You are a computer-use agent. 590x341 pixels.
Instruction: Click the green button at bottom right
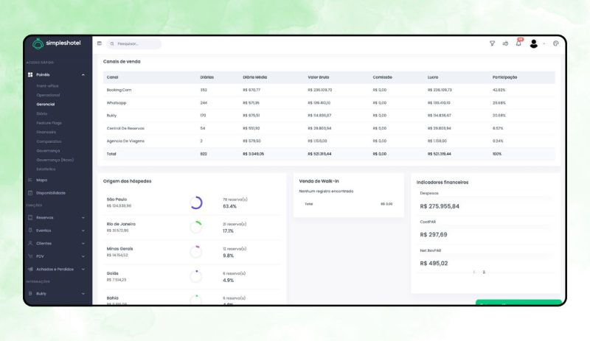(518, 302)
